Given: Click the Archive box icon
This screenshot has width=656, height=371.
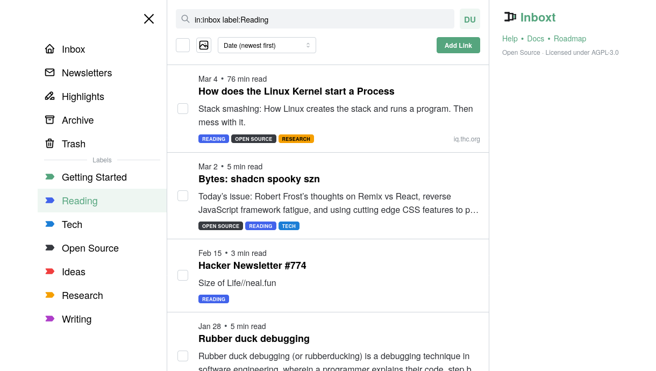Looking at the screenshot, I should point(50,120).
